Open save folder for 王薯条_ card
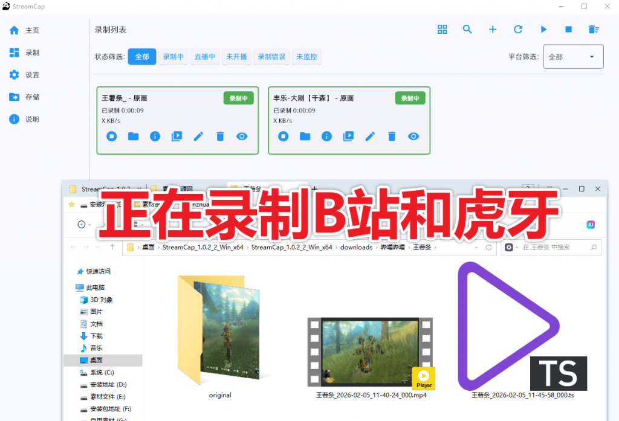 pyautogui.click(x=134, y=137)
